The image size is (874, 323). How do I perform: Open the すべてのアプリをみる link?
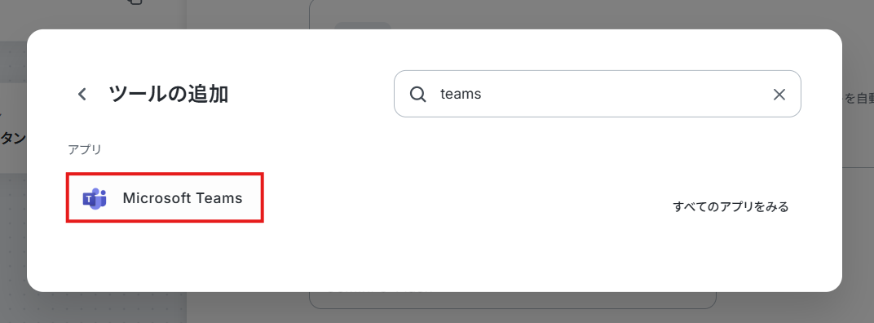coord(731,207)
